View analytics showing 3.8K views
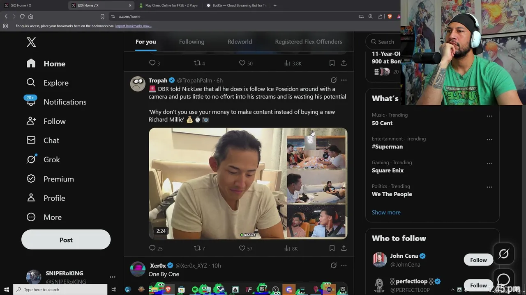This screenshot has height=295, width=526. click(x=293, y=63)
